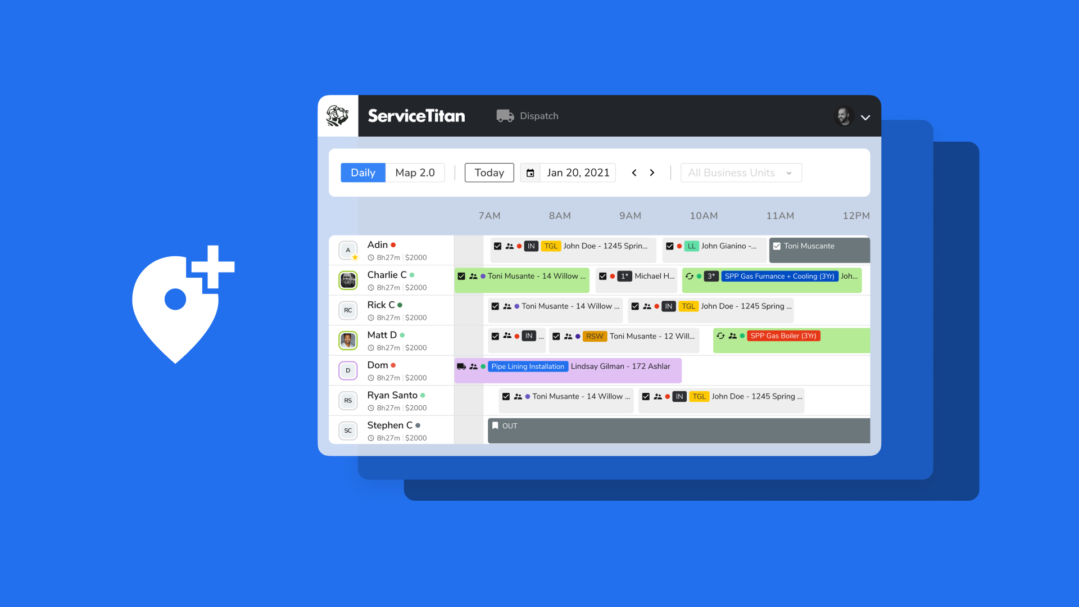This screenshot has height=607, width=1079.
Task: Switch to the Map 2.0 tab
Action: (415, 173)
